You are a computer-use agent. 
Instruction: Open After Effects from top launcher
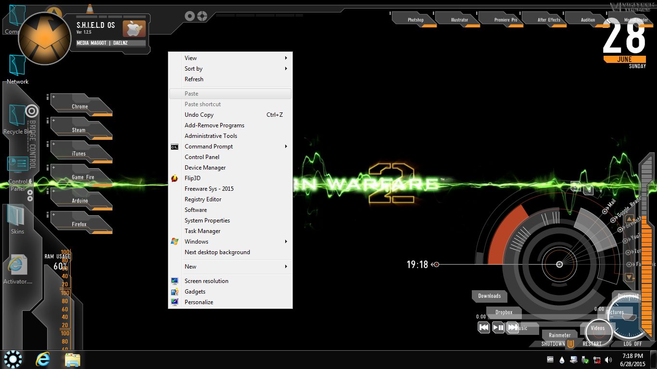click(x=544, y=19)
